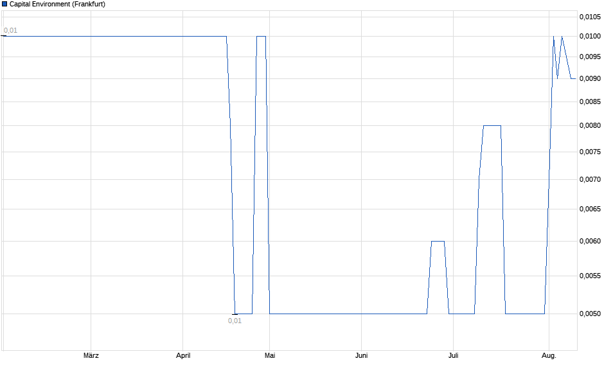Click the 0,0105 price axis value

pyautogui.click(x=590, y=17)
